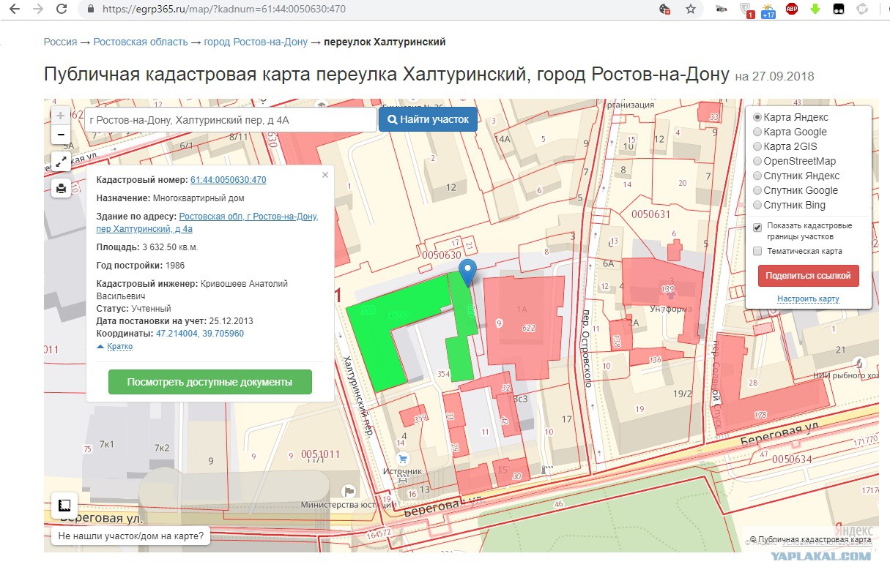Click Дата постановки на учет: 25.12.2013
Viewport: 890px width, 578px height.
pyautogui.click(x=174, y=320)
